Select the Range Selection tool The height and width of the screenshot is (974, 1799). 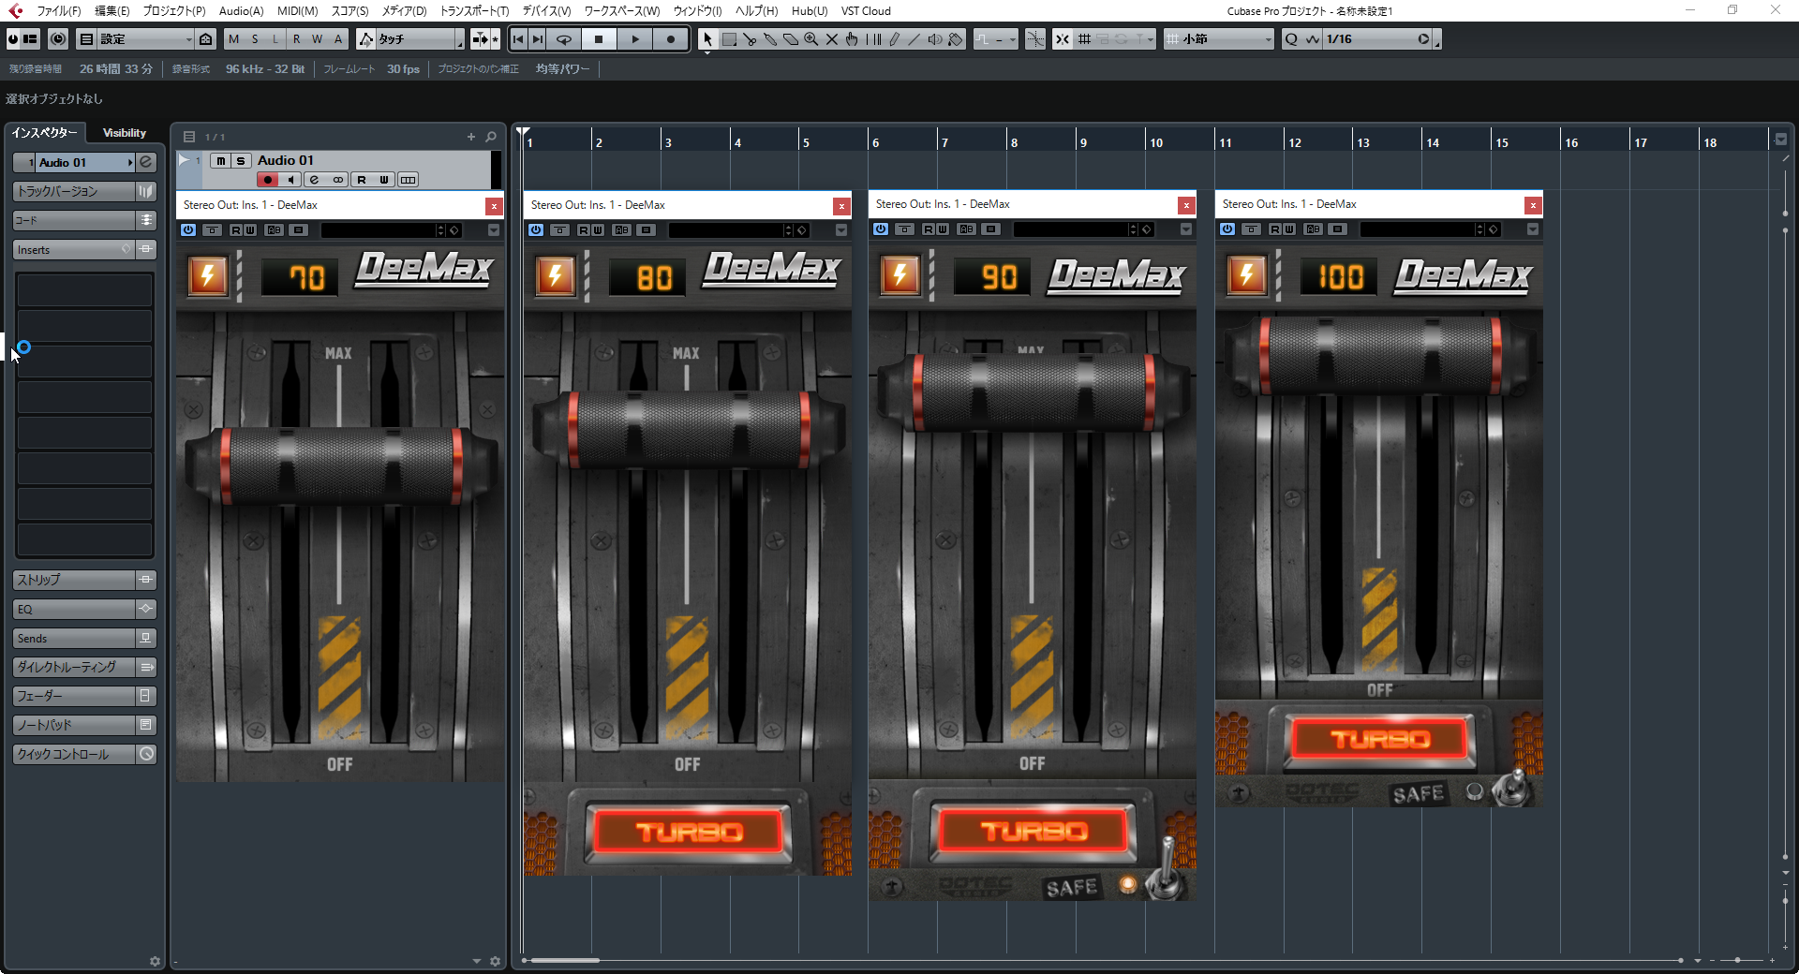click(x=729, y=39)
